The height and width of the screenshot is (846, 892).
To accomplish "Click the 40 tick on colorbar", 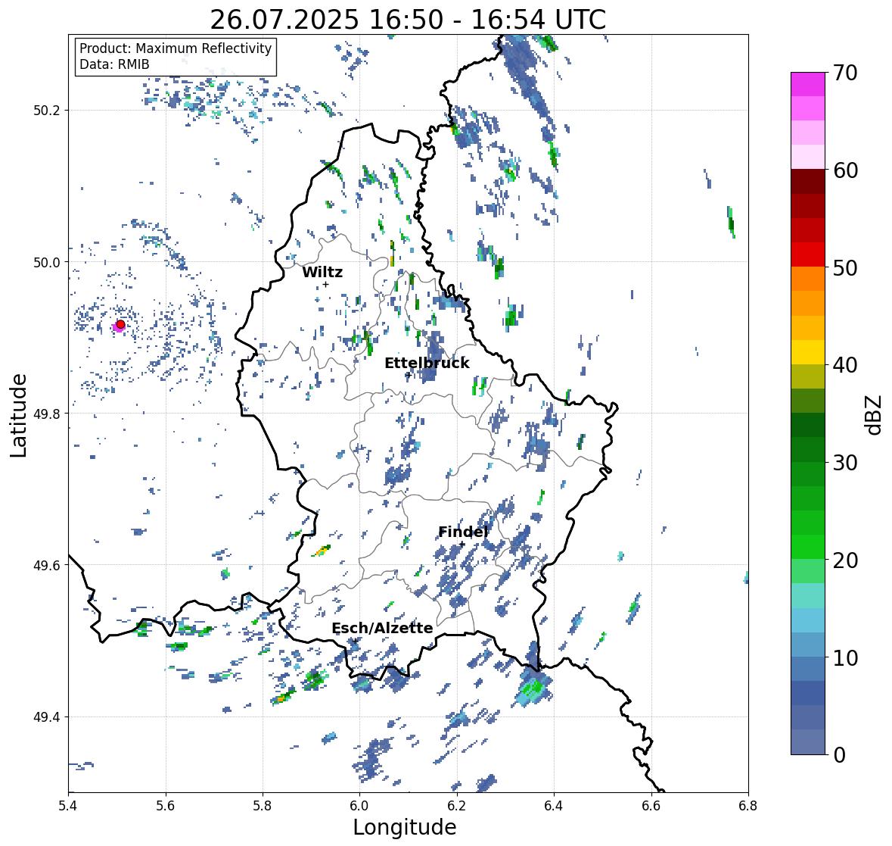I will tap(845, 365).
